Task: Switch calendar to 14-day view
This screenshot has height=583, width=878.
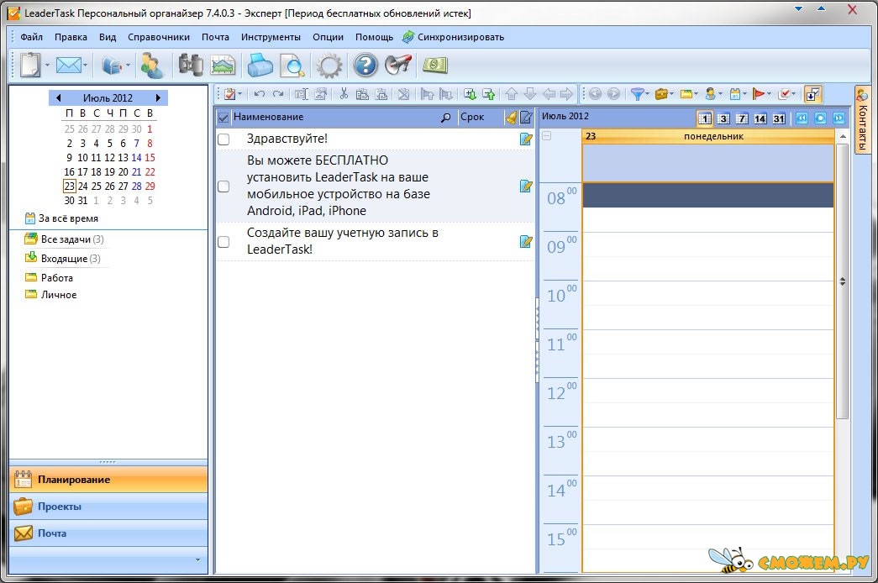Action: pos(760,118)
